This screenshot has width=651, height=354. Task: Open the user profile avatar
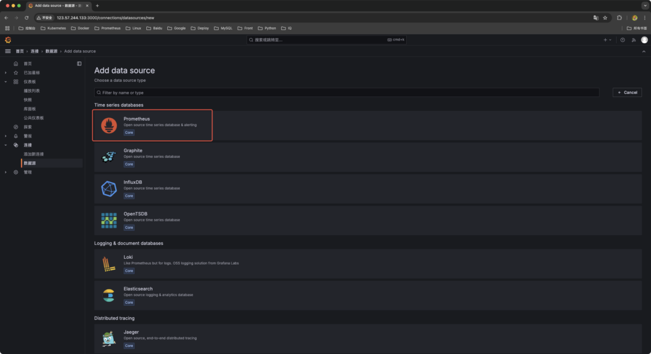(x=644, y=40)
